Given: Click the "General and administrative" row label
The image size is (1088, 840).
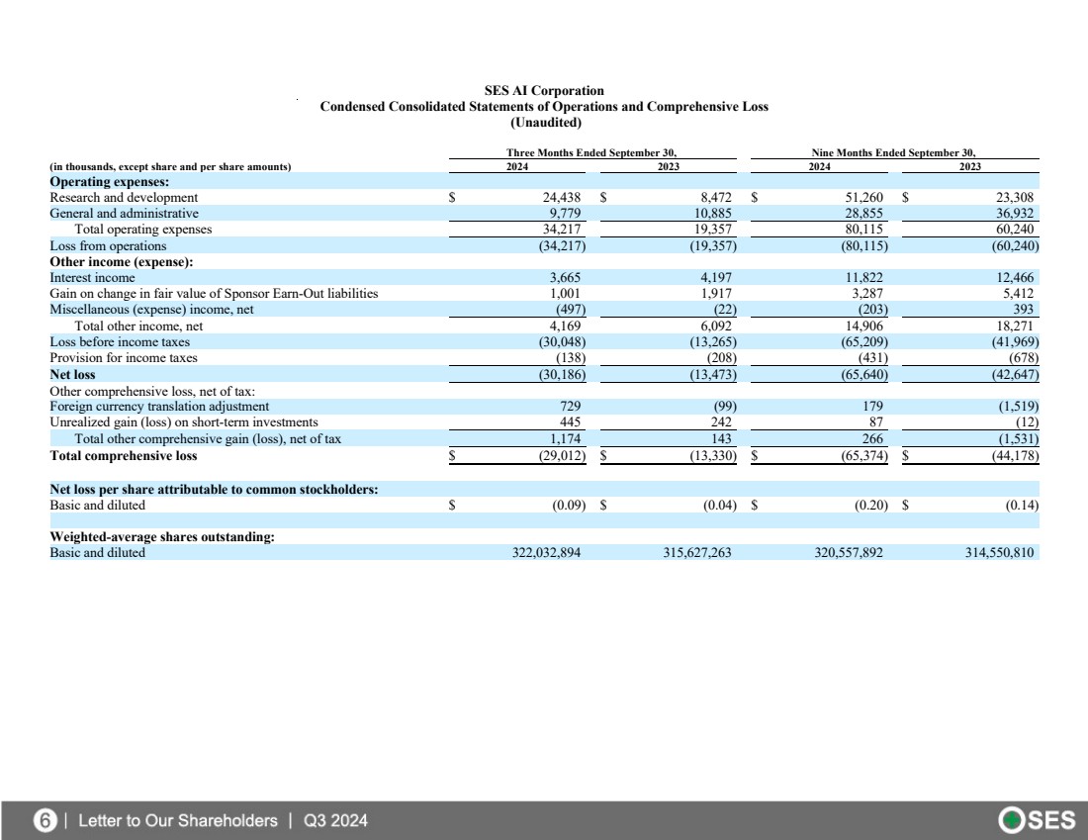Looking at the screenshot, I should click(124, 213).
